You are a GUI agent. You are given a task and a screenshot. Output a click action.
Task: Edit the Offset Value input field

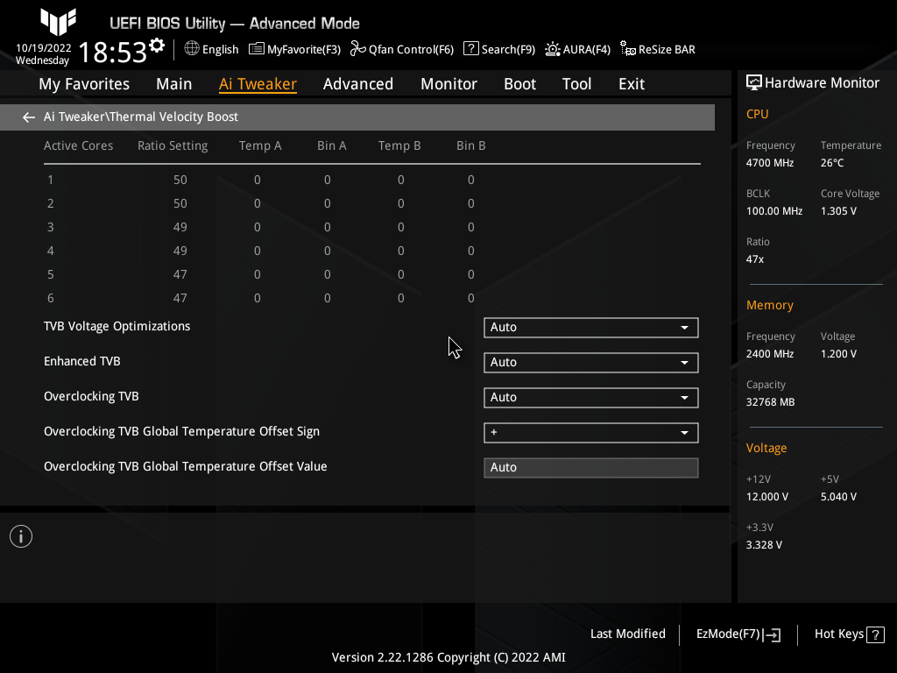tap(590, 467)
